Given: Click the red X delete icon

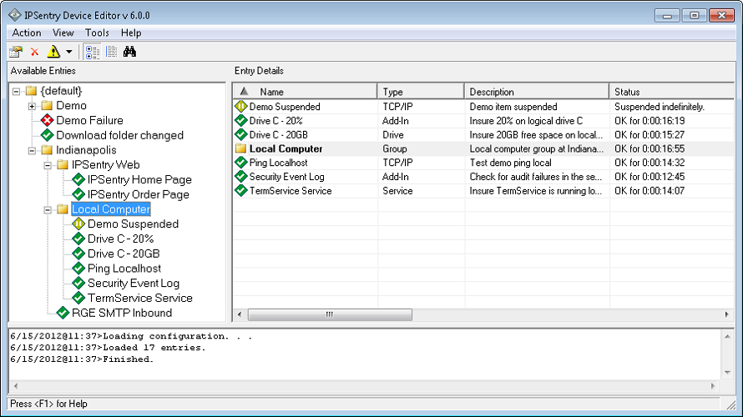Looking at the screenshot, I should click(35, 52).
